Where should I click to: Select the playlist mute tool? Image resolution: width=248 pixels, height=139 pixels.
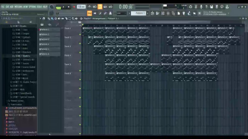59,19
